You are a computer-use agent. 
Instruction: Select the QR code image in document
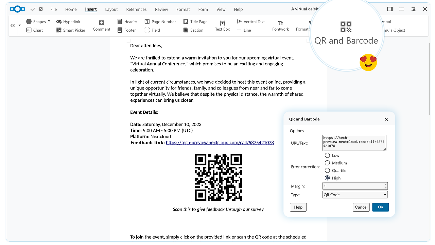coord(219,177)
